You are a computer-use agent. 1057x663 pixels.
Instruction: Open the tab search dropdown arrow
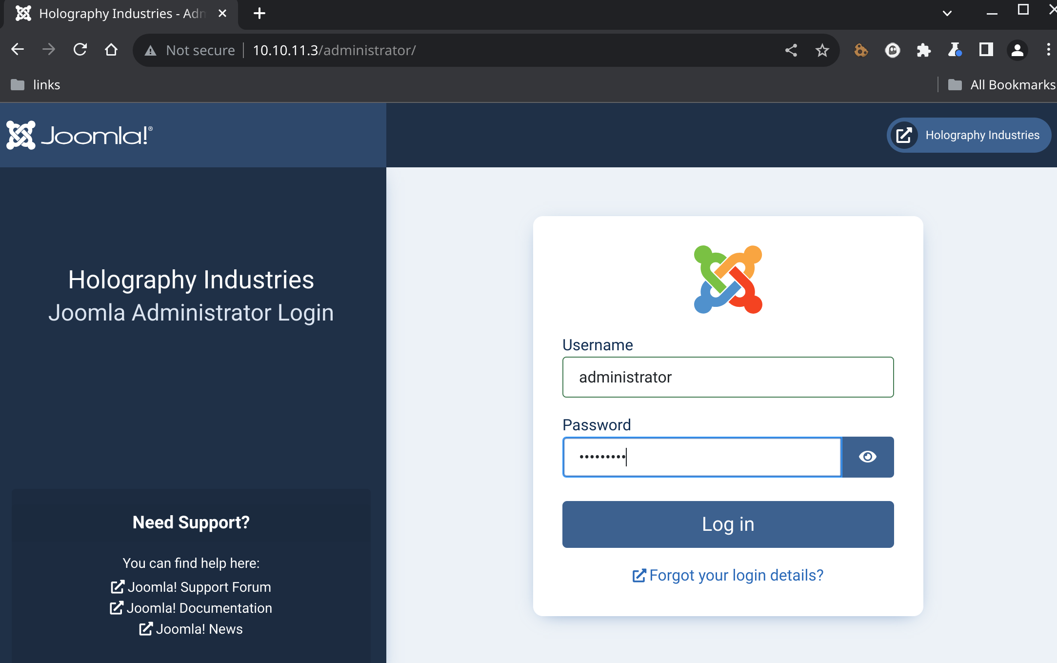pyautogui.click(x=947, y=13)
